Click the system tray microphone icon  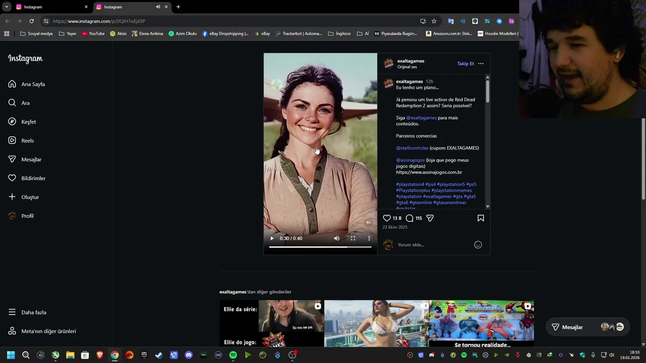tap(593, 355)
